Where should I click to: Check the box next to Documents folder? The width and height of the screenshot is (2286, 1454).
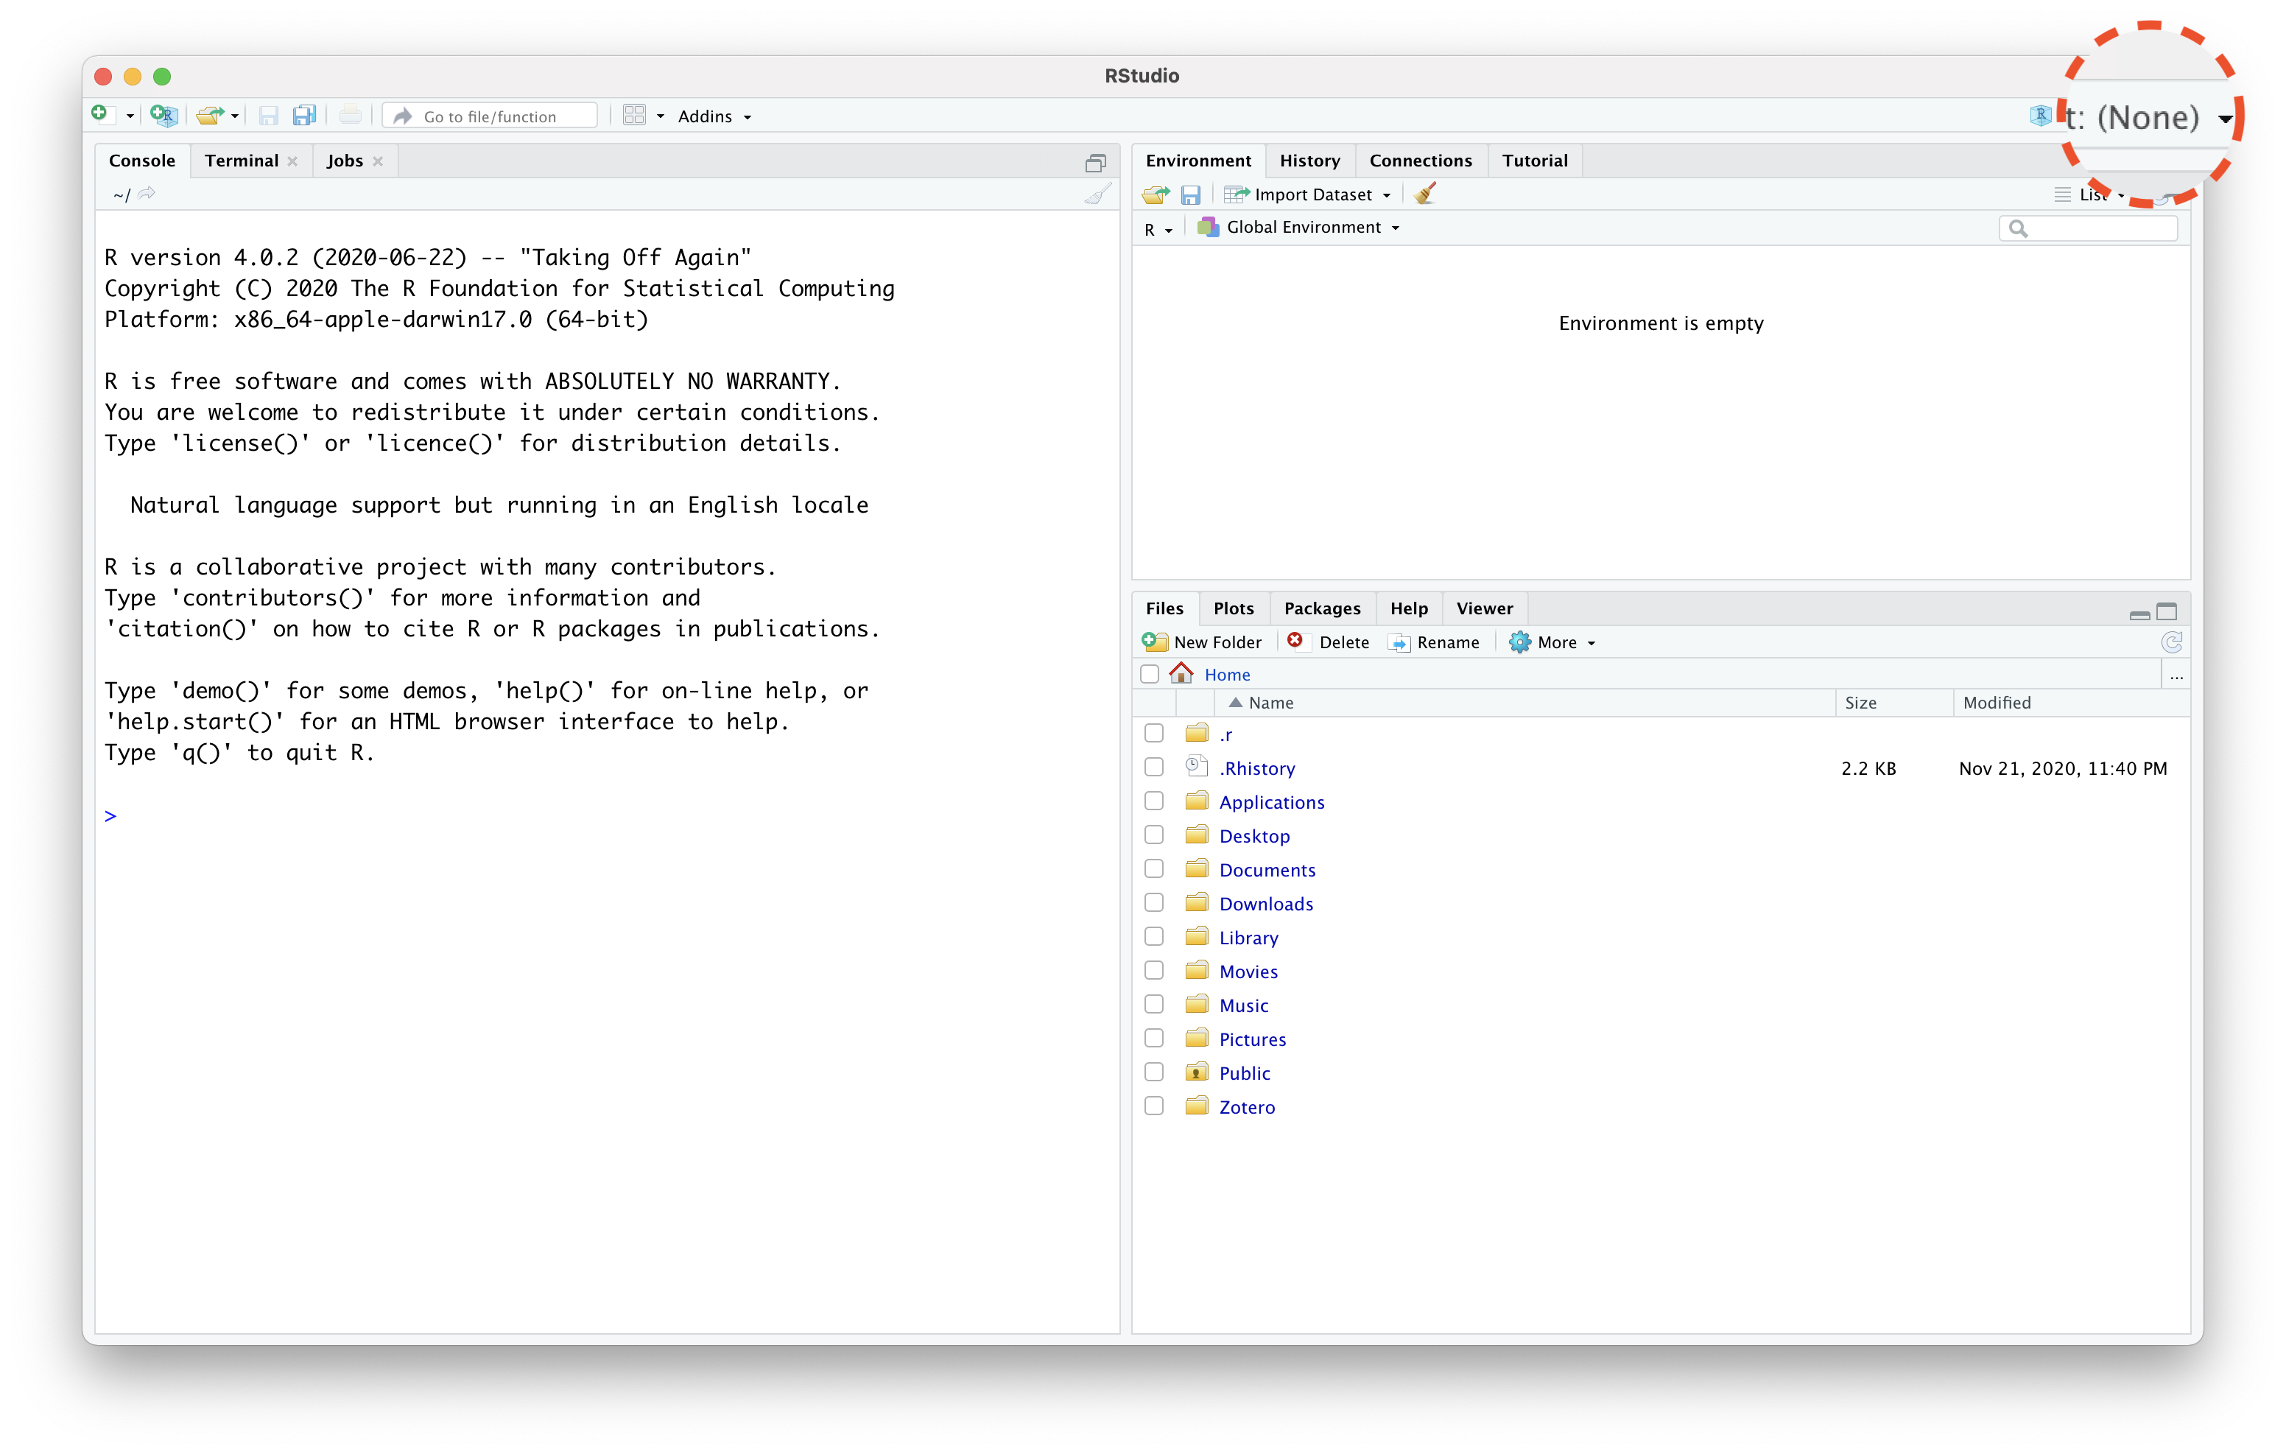(x=1153, y=869)
